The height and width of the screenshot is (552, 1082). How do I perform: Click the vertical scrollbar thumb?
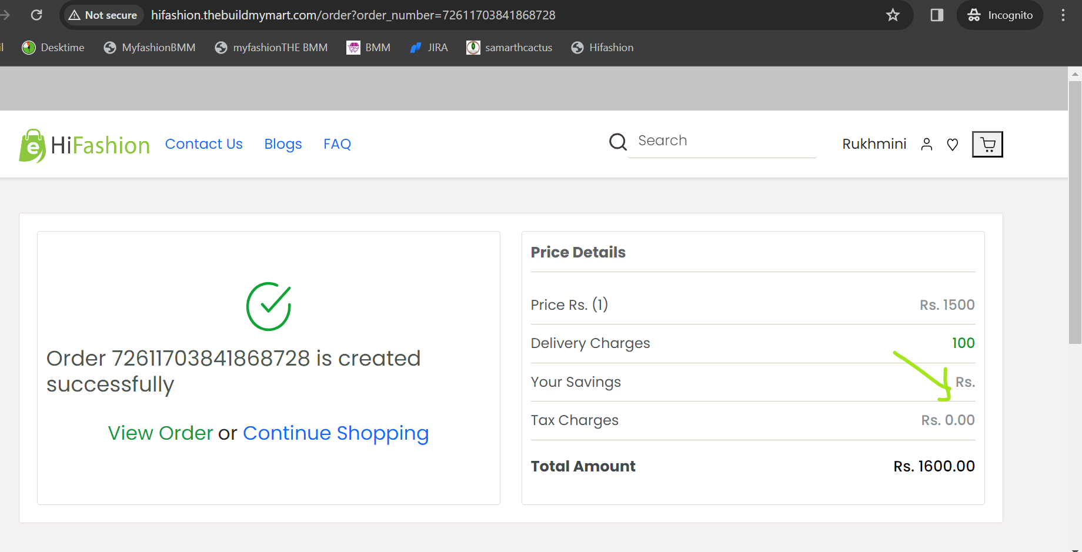pyautogui.click(x=1075, y=212)
